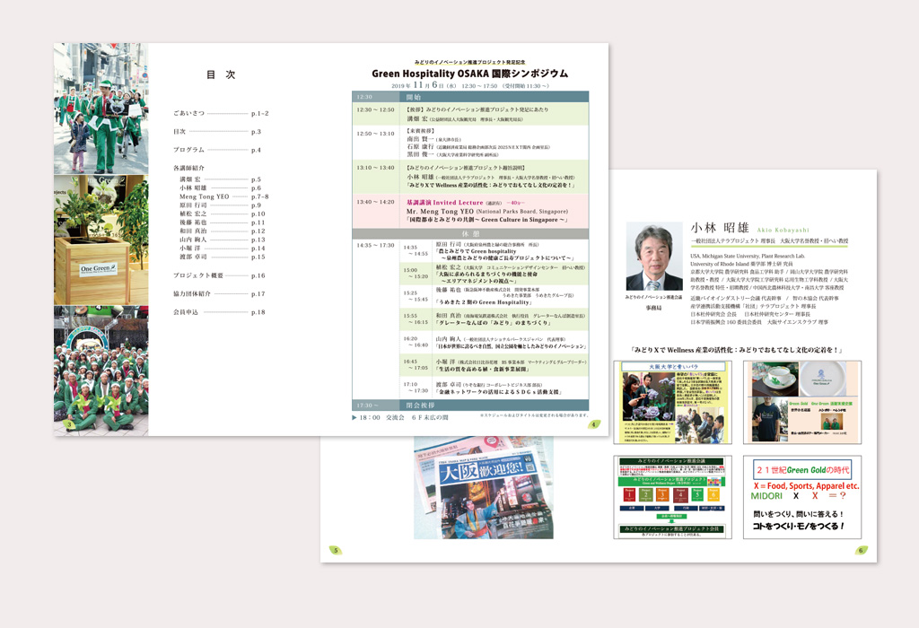Select the 休憩 break row in schedule
The height and width of the screenshot is (628, 919).
[470, 233]
